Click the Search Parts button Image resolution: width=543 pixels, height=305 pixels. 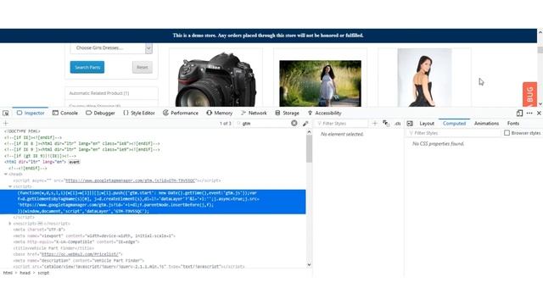(x=87, y=67)
